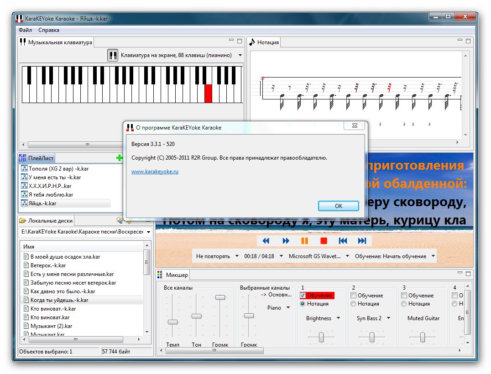Open the Brightness instrument dropdown
Viewport: 491px width, 374px height.
[x=338, y=318]
